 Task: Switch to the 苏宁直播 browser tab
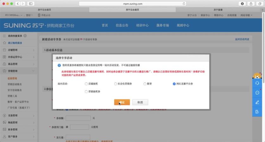coord(218,10)
